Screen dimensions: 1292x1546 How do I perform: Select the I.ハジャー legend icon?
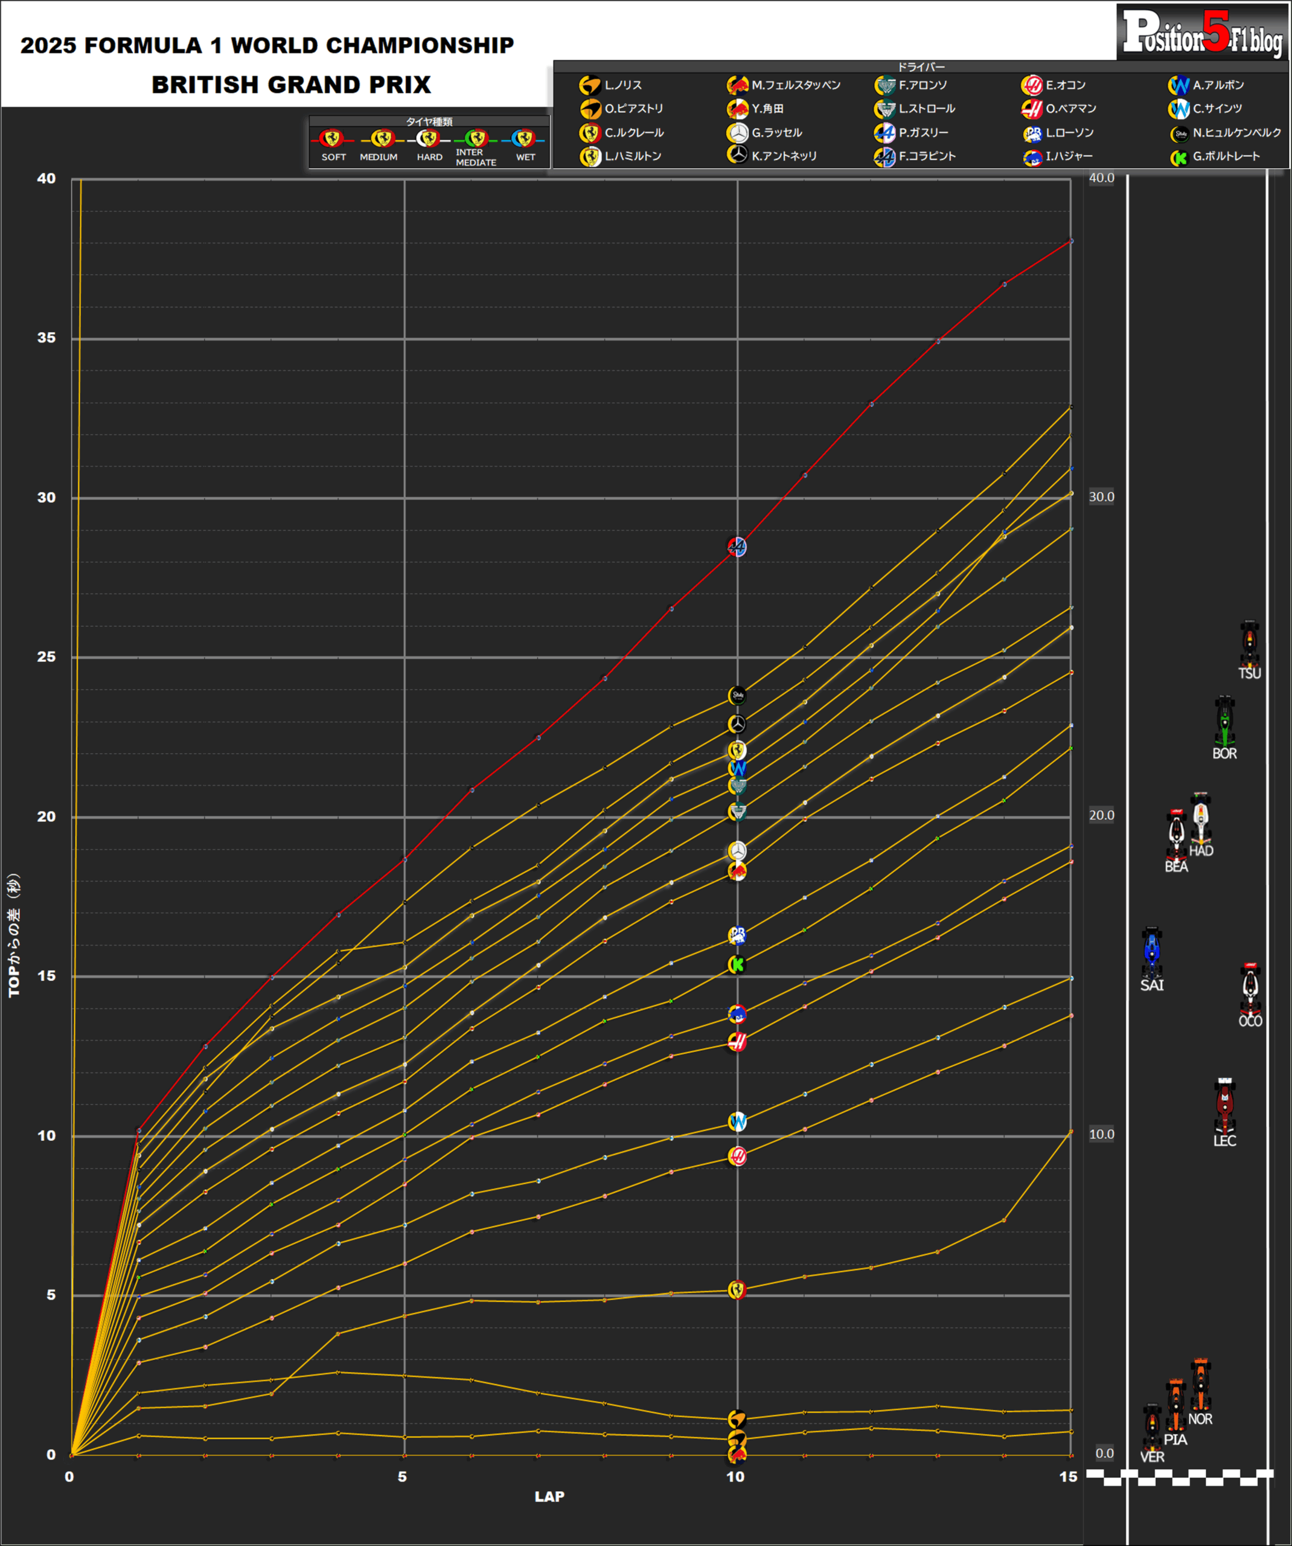coord(1033,158)
